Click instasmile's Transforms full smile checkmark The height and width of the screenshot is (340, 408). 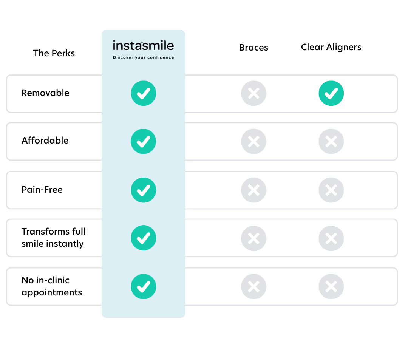pyautogui.click(x=144, y=238)
